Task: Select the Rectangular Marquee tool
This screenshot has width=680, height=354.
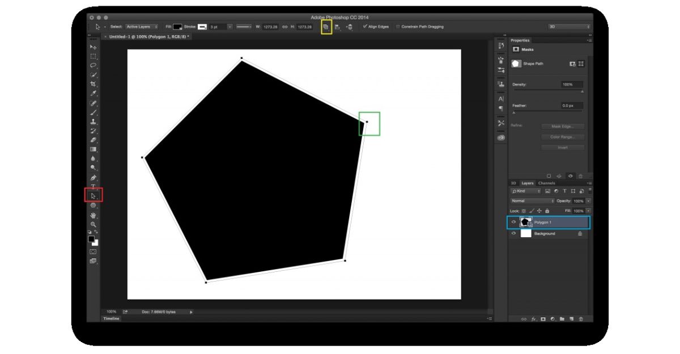Action: tap(93, 56)
